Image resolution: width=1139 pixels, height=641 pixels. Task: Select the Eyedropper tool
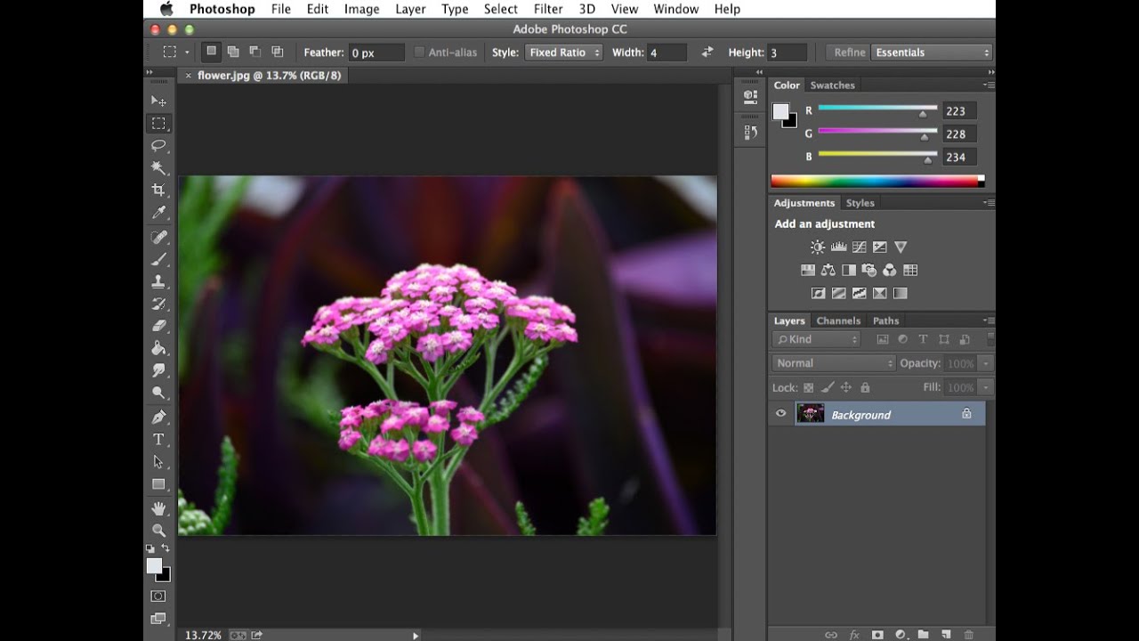[158, 212]
